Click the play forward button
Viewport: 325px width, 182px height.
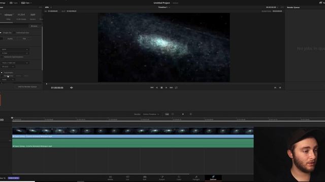pyautogui.click(x=166, y=87)
